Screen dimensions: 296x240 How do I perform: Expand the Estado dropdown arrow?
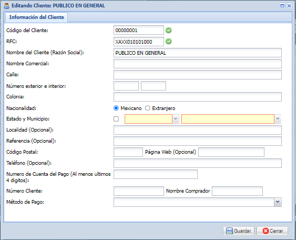(176, 119)
